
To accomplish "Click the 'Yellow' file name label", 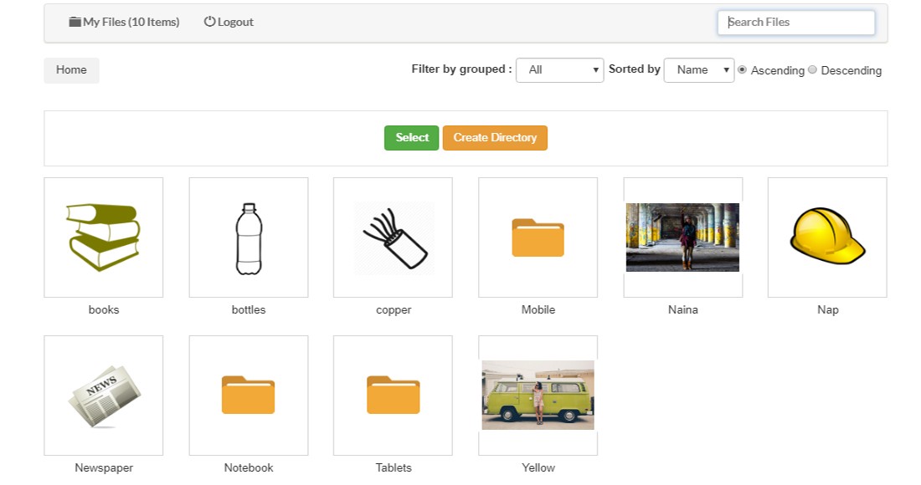I will (x=538, y=468).
